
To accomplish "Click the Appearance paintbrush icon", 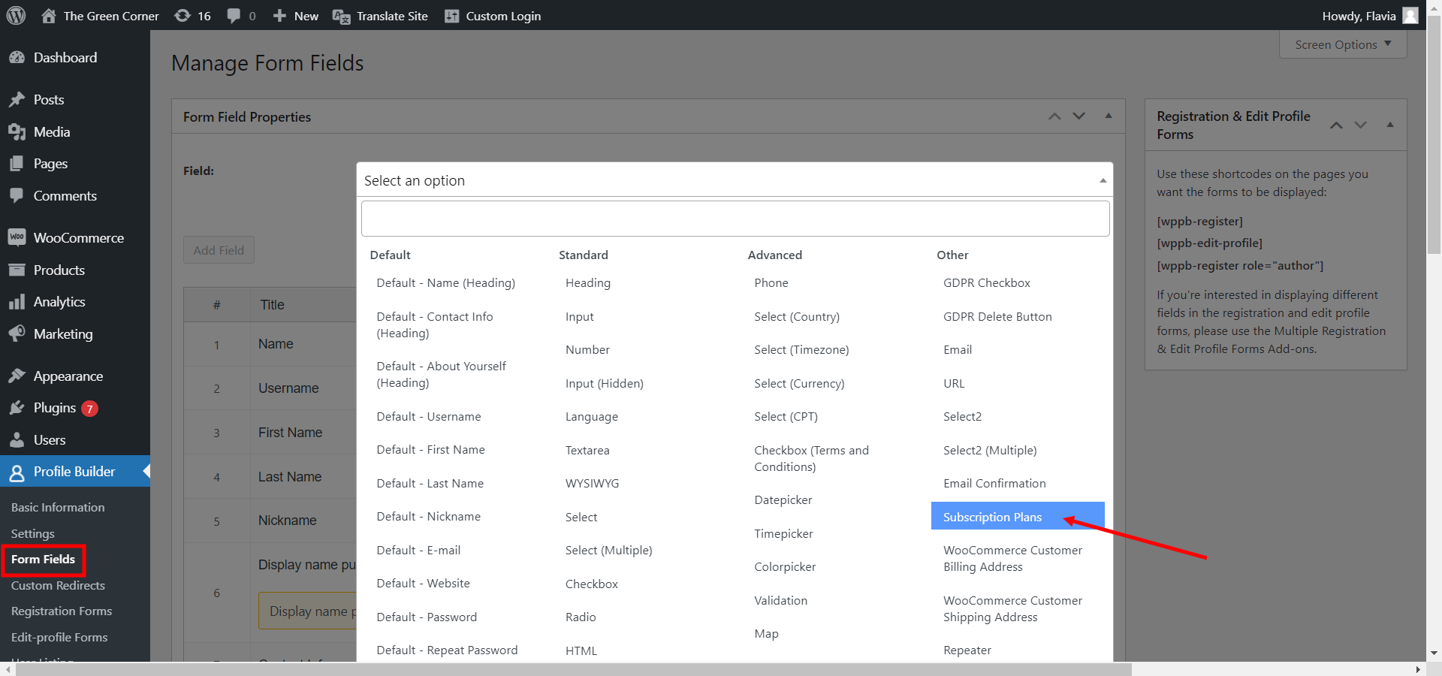I will tap(17, 376).
